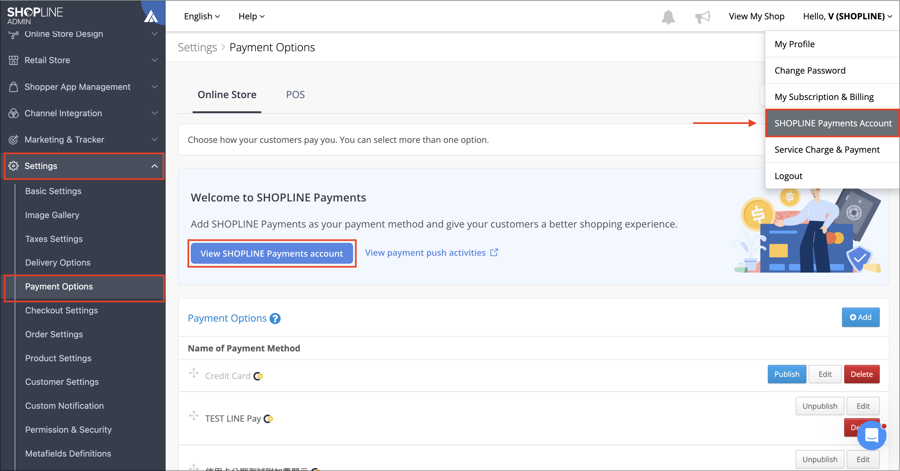This screenshot has height=471, width=900.
Task: Open the notifications bell icon
Action: coord(668,17)
